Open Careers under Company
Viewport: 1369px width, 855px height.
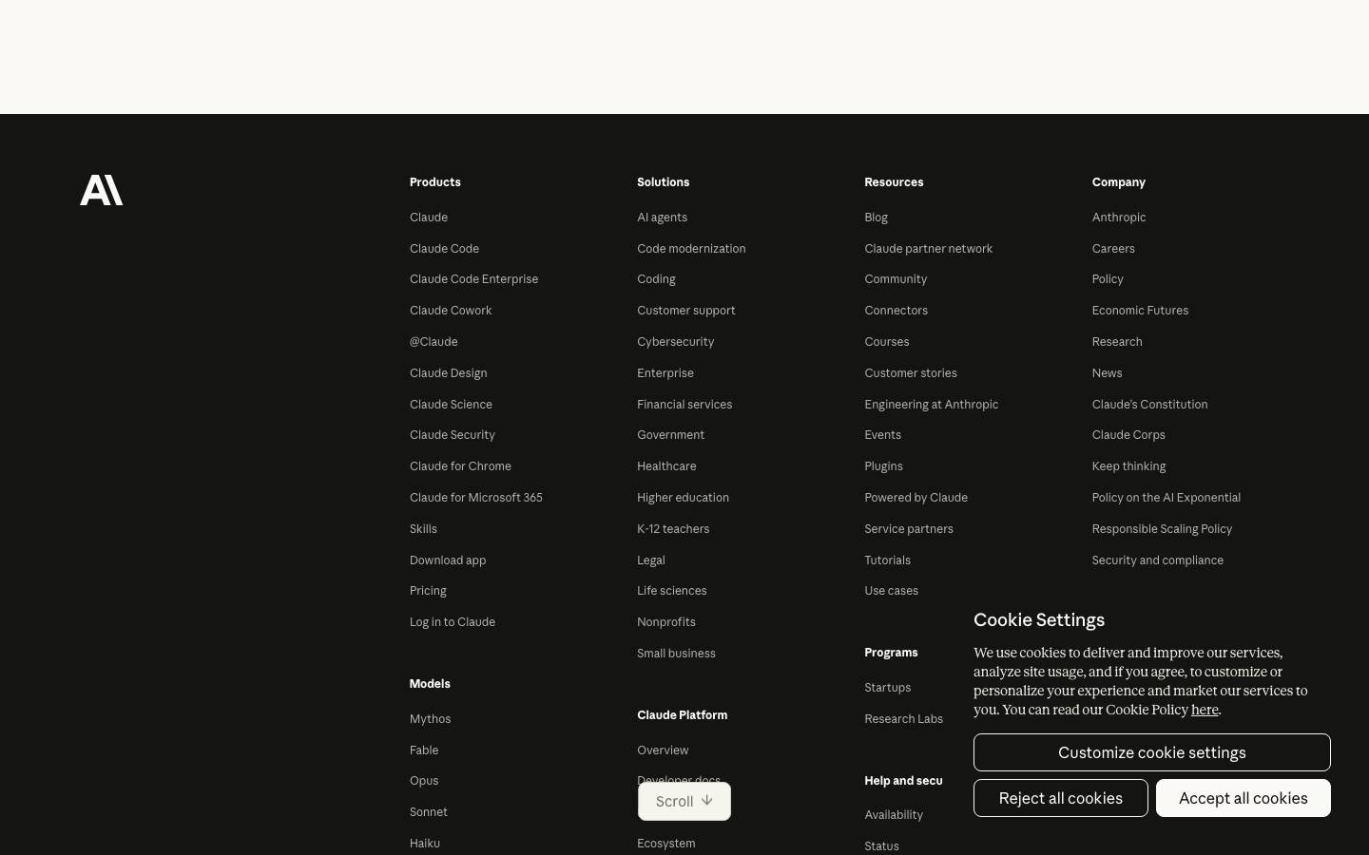tap(1113, 248)
